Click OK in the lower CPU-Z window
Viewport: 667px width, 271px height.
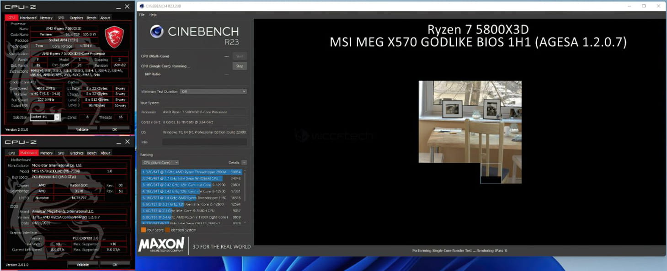(115, 265)
